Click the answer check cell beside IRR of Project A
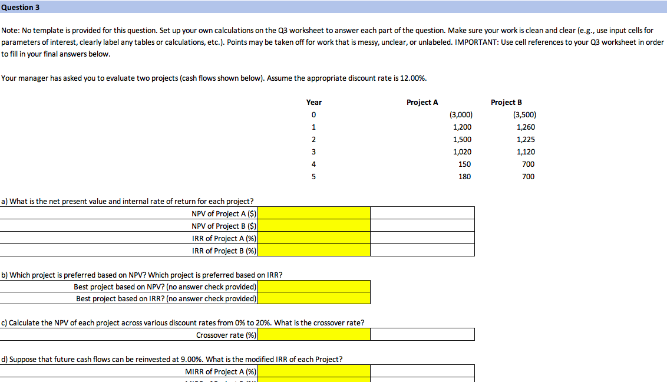The height and width of the screenshot is (382, 667). (x=422, y=238)
